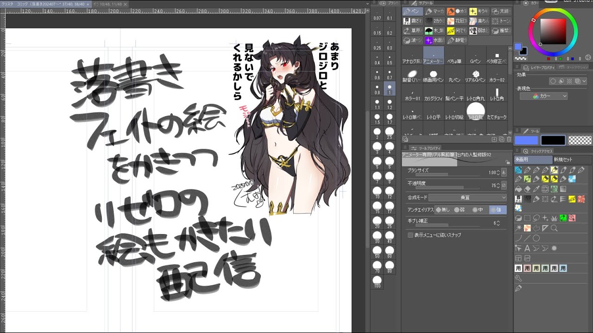Select brush size 0.07 preset
This screenshot has height=333, width=593.
(x=377, y=16)
